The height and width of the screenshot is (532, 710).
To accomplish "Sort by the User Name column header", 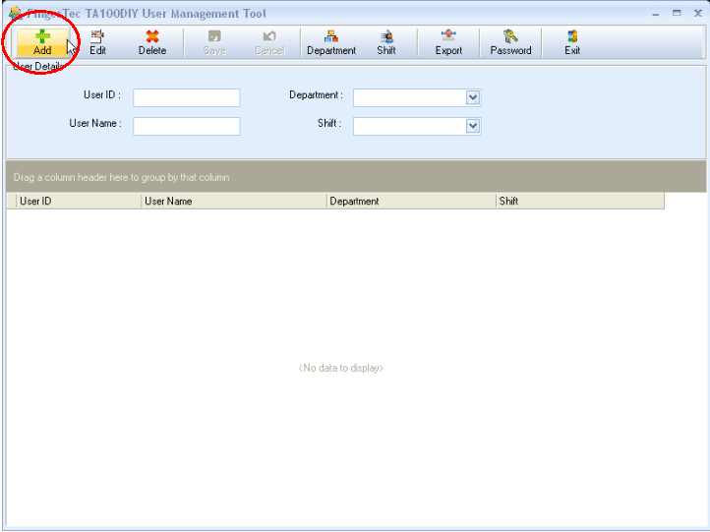I will [x=235, y=201].
